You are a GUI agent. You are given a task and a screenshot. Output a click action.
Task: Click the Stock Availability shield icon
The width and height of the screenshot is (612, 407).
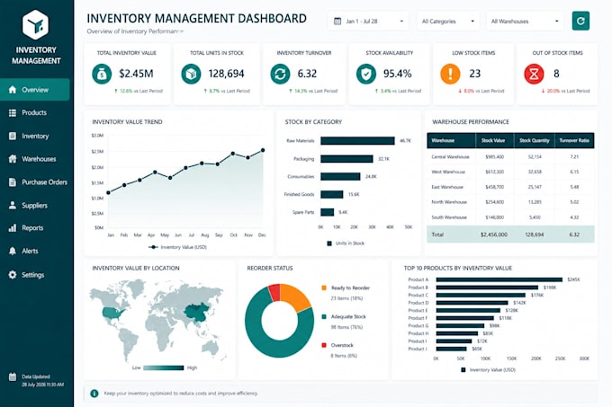[x=366, y=74]
